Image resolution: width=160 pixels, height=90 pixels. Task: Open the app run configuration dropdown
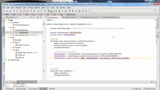51,11
